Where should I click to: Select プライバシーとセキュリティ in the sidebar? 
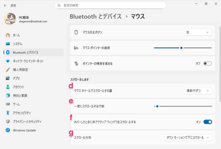27,121
